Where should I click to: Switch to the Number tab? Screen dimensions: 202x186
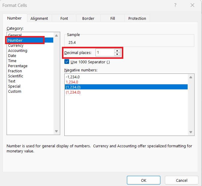14,18
